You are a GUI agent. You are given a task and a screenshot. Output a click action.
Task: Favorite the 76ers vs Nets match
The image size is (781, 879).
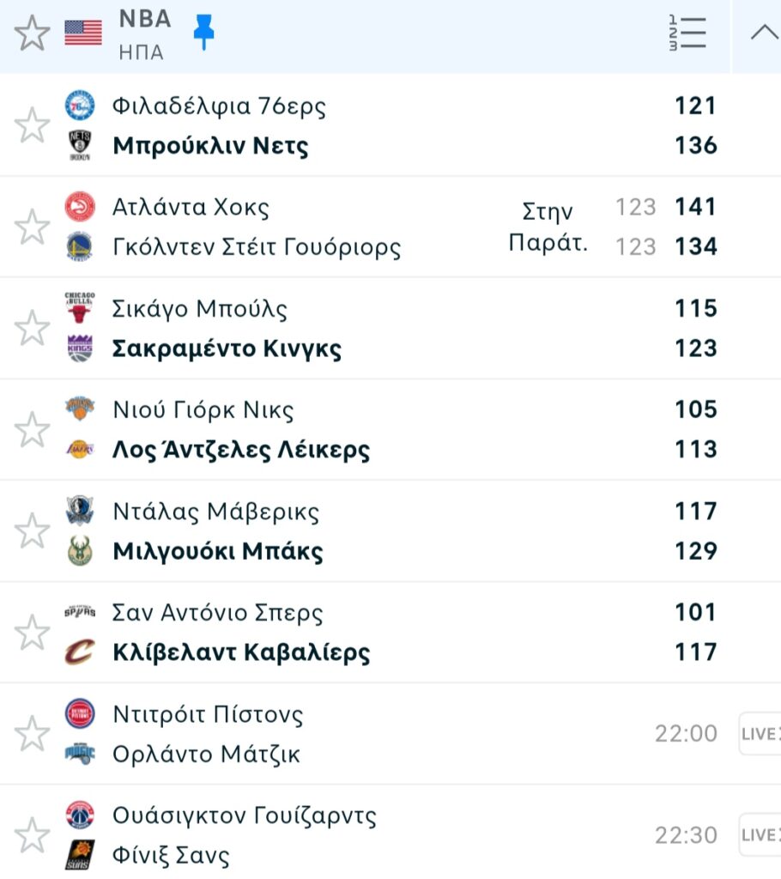click(x=33, y=125)
